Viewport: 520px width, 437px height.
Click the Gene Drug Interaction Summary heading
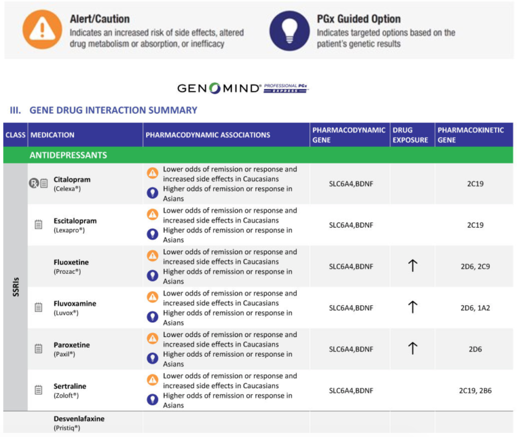113,110
